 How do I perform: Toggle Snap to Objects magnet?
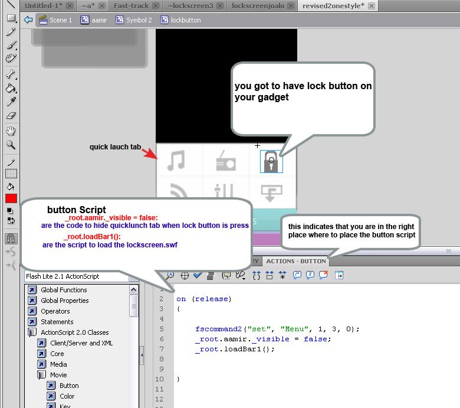tap(11, 238)
